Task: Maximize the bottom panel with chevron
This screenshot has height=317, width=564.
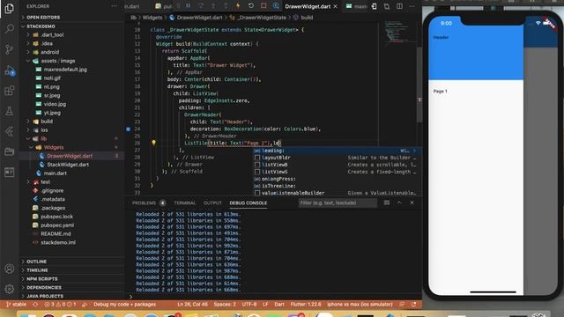Action: pyautogui.click(x=399, y=203)
